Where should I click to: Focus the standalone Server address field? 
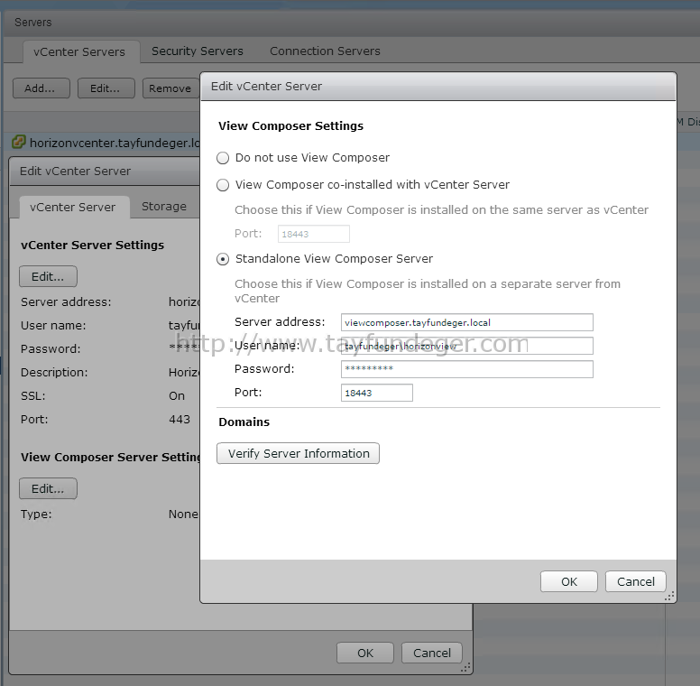point(467,322)
